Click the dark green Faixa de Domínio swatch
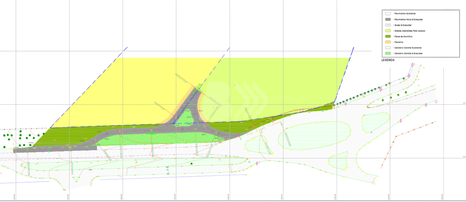Viewport: 466px width, 202px height. tap(388, 36)
